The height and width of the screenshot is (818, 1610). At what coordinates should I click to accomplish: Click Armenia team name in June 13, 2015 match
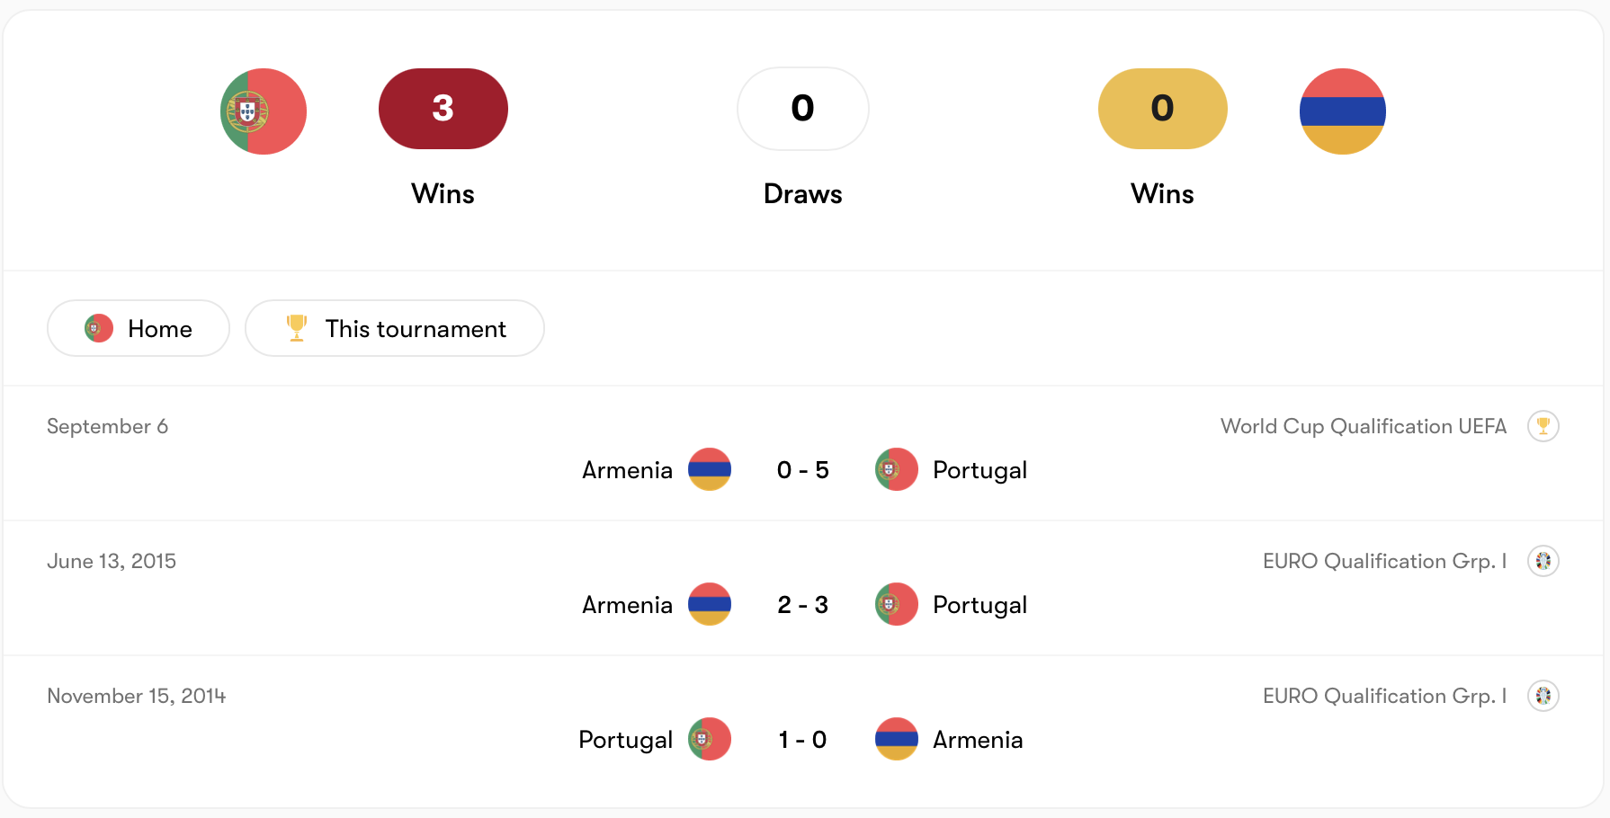(x=627, y=605)
